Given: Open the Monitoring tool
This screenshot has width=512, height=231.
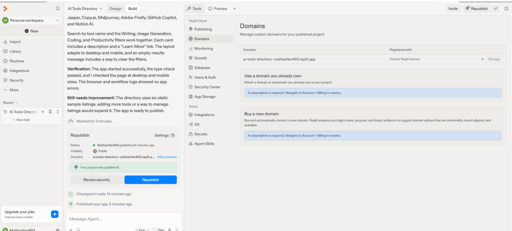Looking at the screenshot, I should pos(210,48).
